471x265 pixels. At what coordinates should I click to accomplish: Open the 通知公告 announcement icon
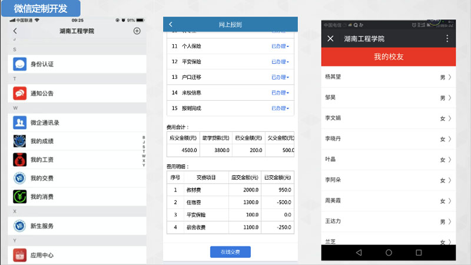pos(20,93)
